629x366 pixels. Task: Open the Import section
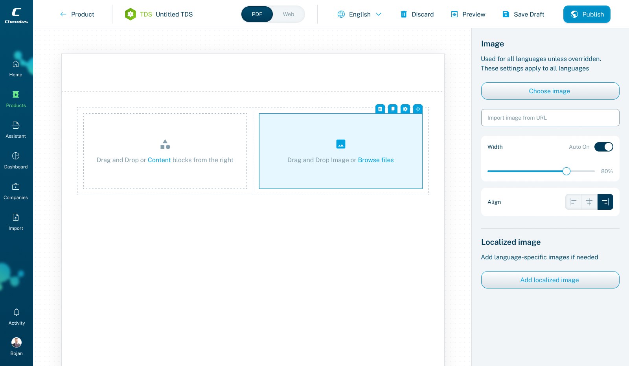16,222
